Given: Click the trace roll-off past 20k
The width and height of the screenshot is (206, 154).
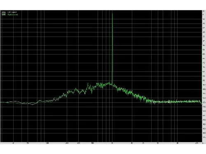Looking at the screenshot, I should [x=201, y=103].
